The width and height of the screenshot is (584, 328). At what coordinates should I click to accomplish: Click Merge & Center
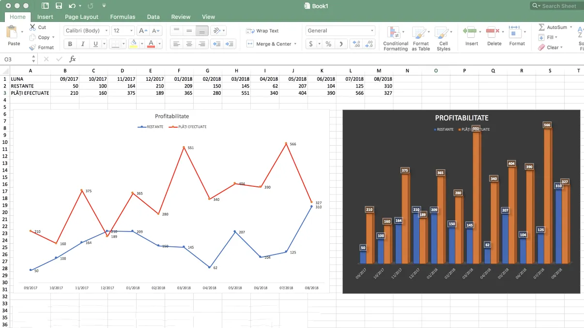click(x=270, y=44)
